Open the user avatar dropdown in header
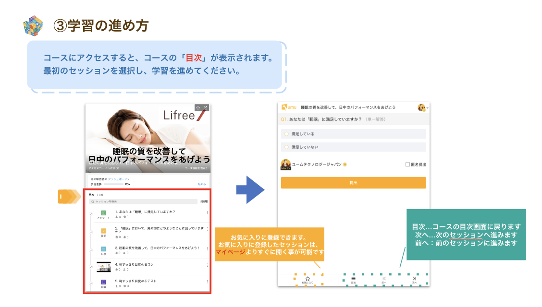542x307 pixels. (x=423, y=107)
